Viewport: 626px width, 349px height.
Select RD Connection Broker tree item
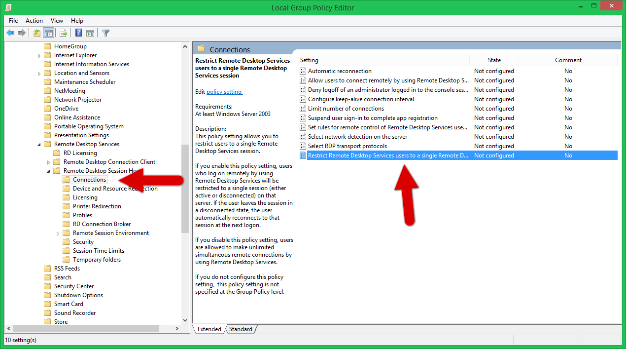[x=102, y=224]
